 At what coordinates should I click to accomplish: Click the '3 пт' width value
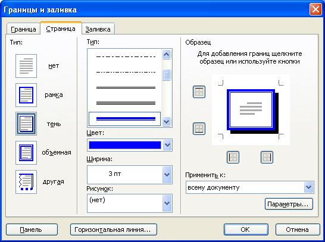click(115, 174)
